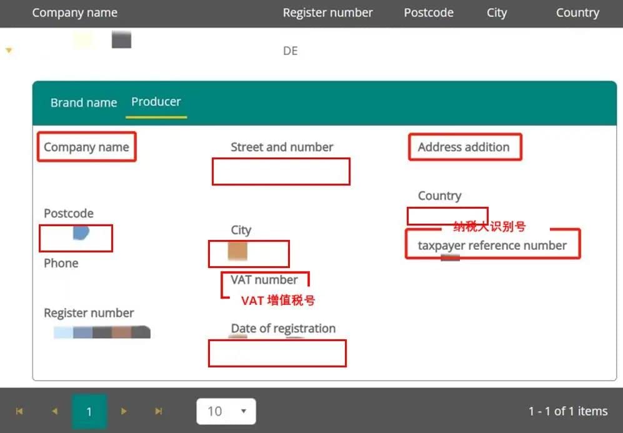This screenshot has height=433, width=623.
Task: Sort by Postcode column header
Action: (x=429, y=13)
